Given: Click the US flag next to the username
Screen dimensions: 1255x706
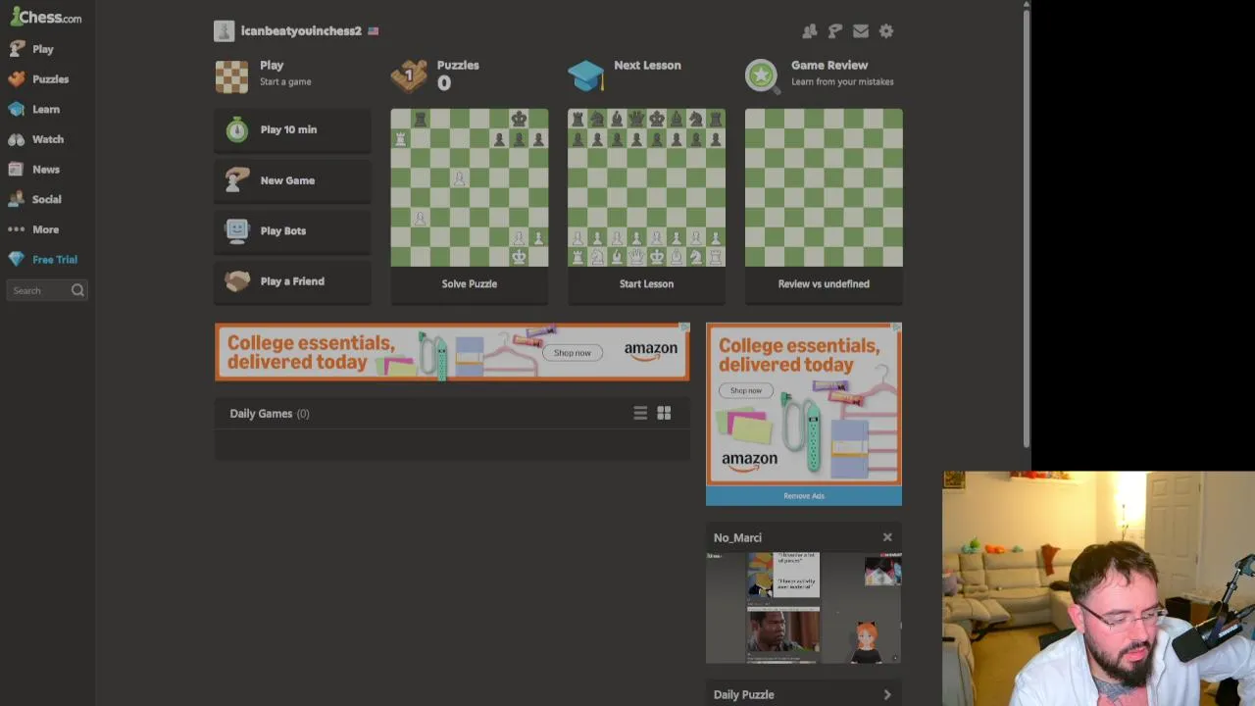Looking at the screenshot, I should [373, 31].
